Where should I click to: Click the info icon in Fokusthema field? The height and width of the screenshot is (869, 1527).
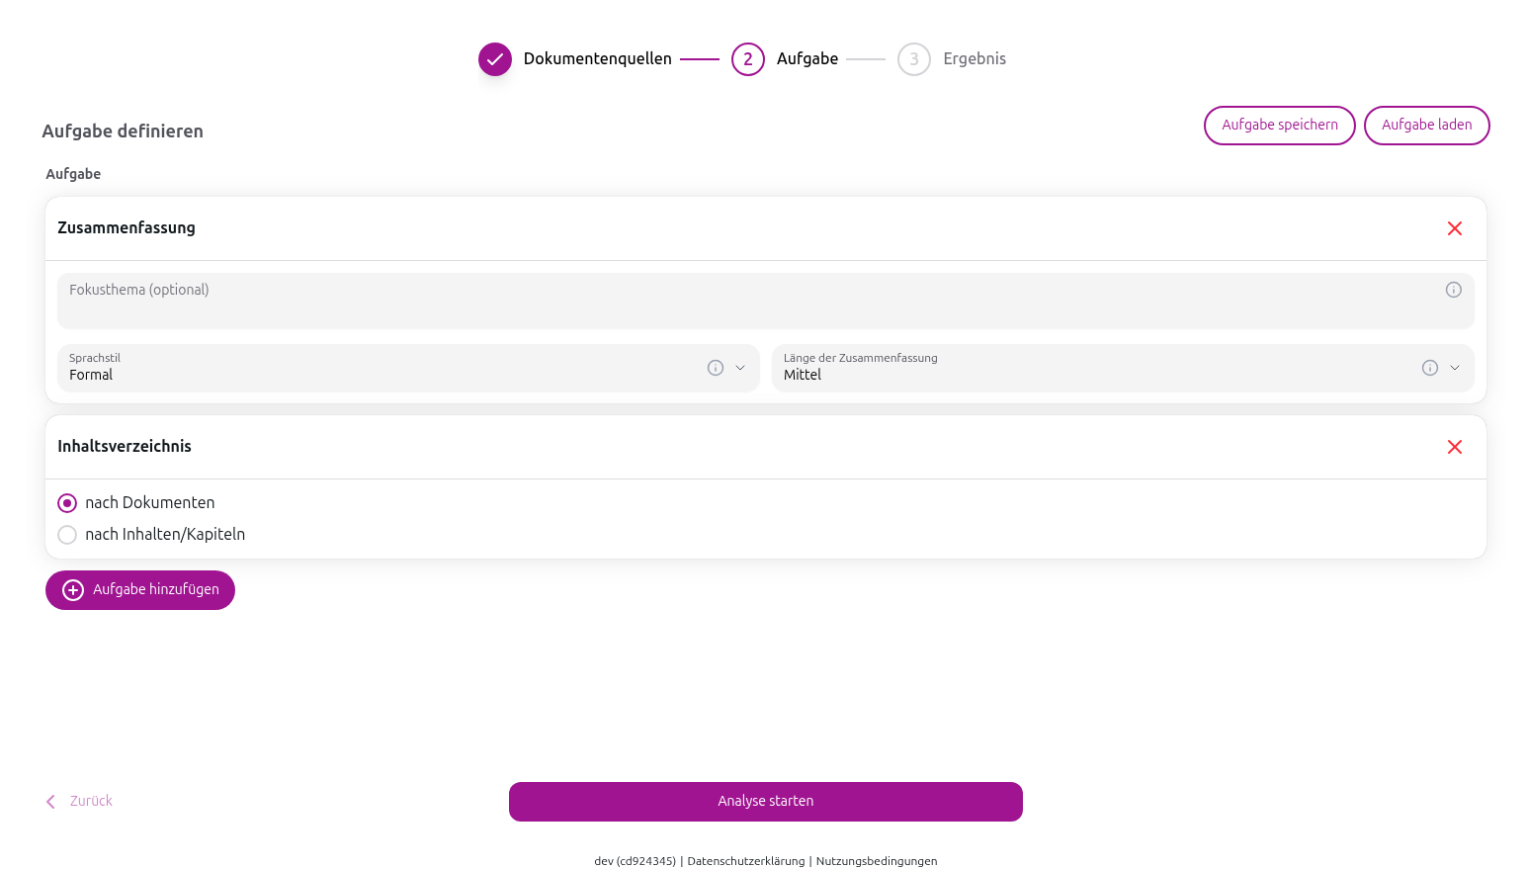pyautogui.click(x=1453, y=290)
